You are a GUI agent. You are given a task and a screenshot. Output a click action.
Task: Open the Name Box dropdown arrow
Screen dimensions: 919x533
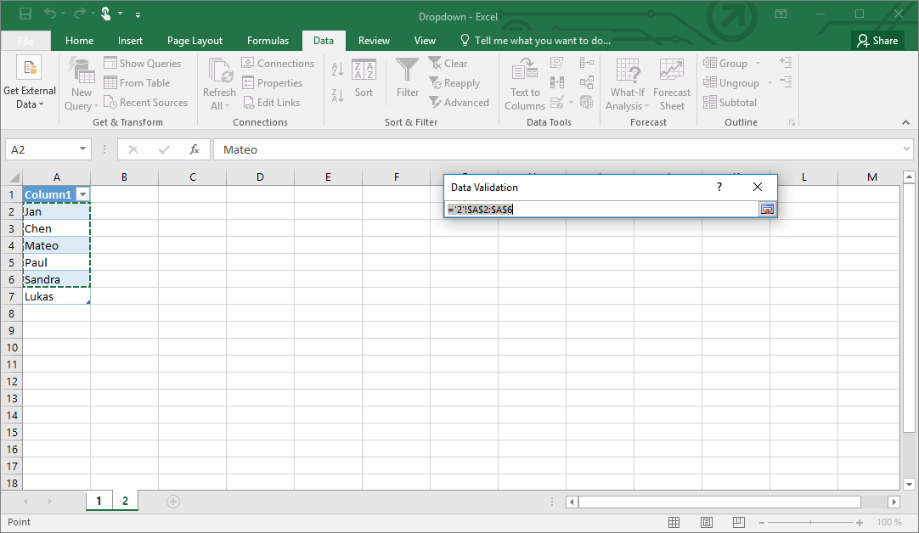point(83,149)
